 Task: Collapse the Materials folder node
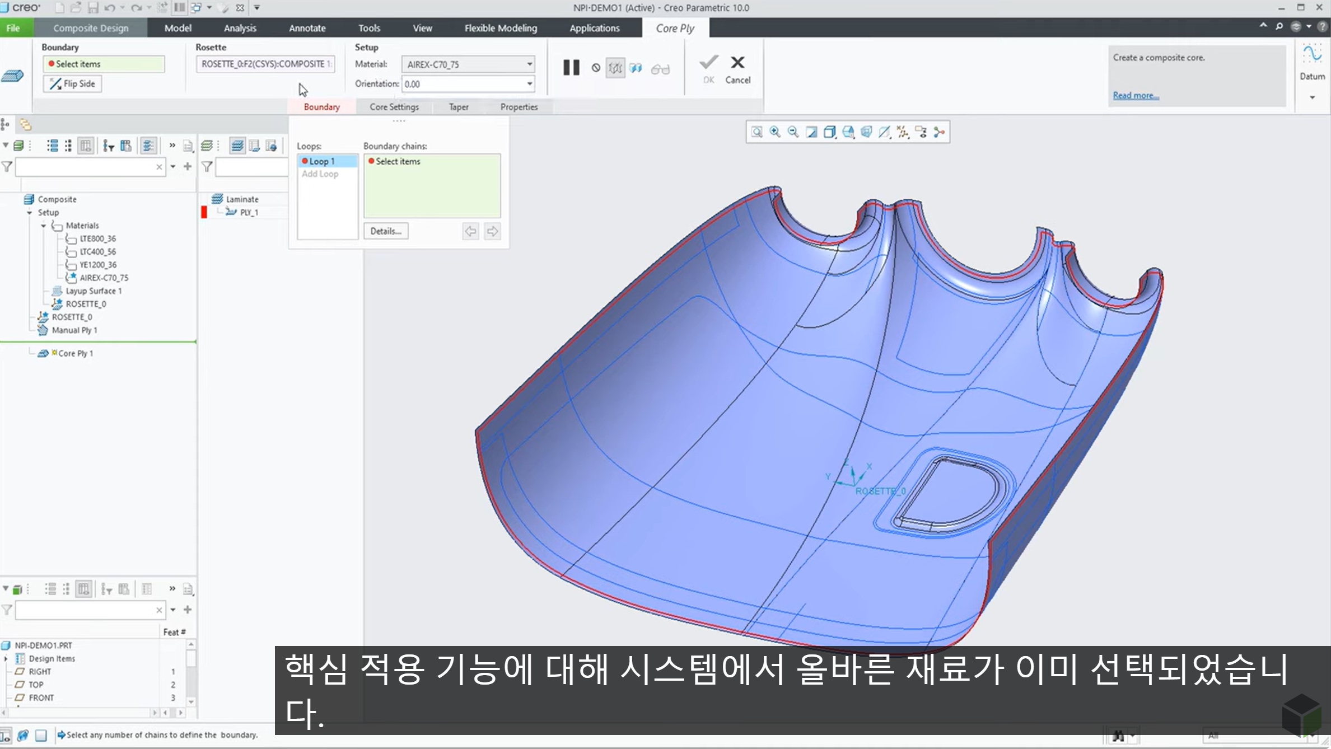tap(44, 226)
